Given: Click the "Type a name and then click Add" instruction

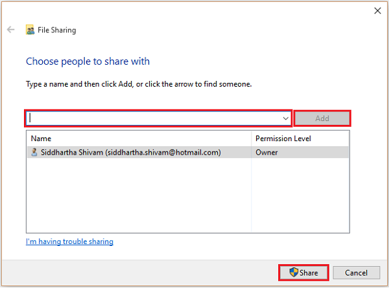Looking at the screenshot, I should 139,84.
